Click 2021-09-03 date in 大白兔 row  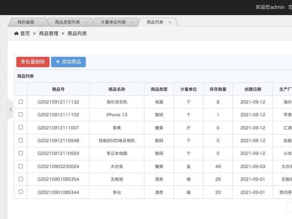click(253, 166)
